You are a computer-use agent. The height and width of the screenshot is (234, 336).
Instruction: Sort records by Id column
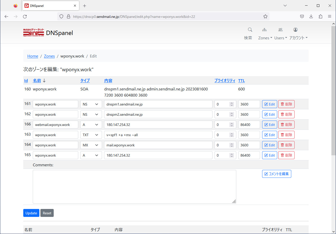pyautogui.click(x=26, y=80)
